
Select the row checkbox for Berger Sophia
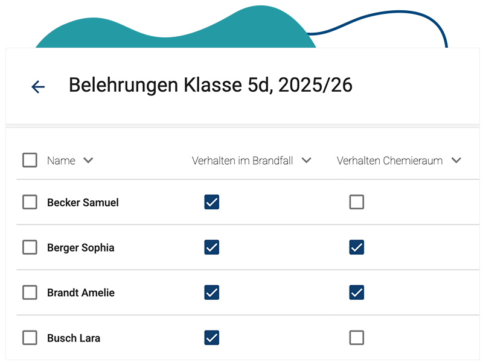pos(30,247)
